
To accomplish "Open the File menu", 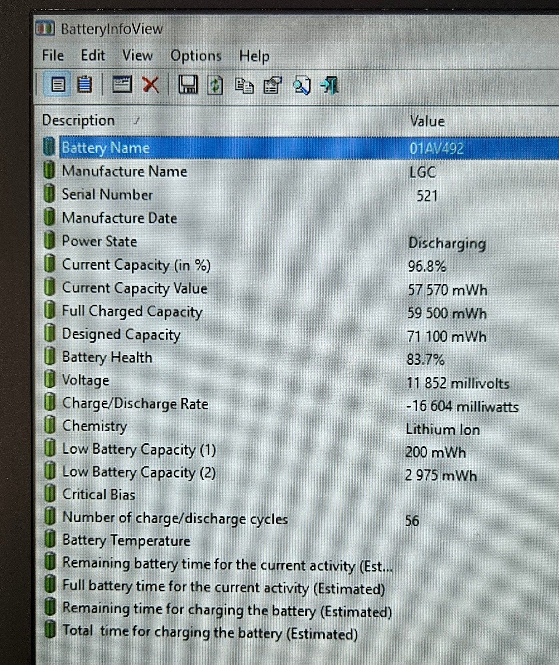I will (x=53, y=55).
